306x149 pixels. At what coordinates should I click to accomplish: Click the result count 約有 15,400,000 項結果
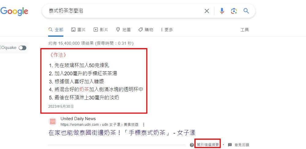pos(71,43)
